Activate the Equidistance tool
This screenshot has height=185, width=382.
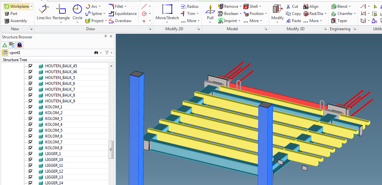[123, 14]
